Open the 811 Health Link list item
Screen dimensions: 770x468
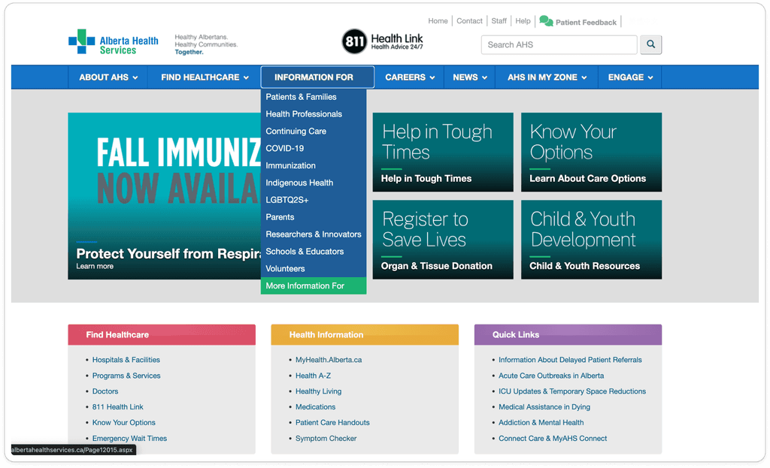tap(118, 407)
